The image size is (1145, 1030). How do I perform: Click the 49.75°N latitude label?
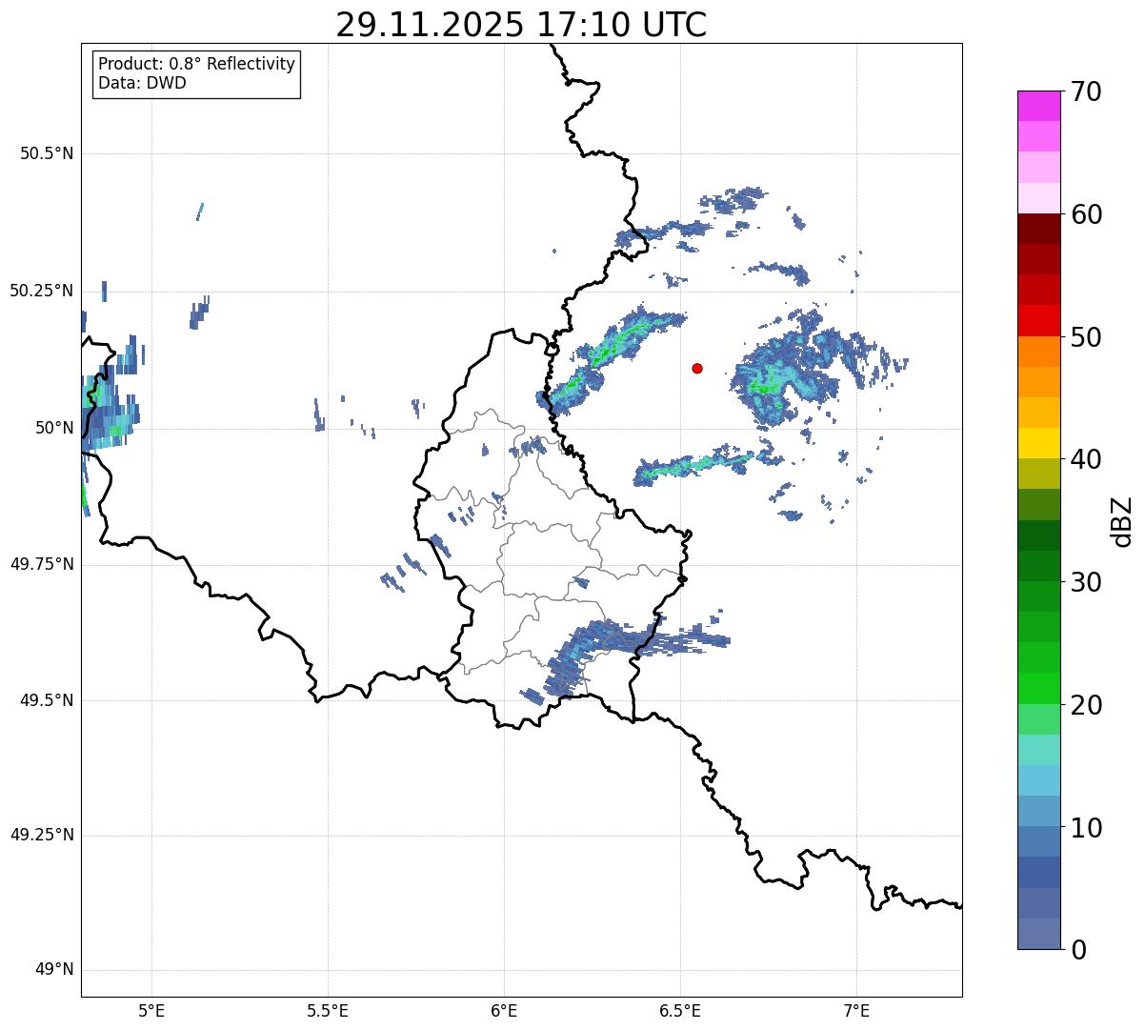41,564
